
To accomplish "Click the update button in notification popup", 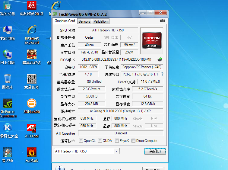I will [x=153, y=168].
